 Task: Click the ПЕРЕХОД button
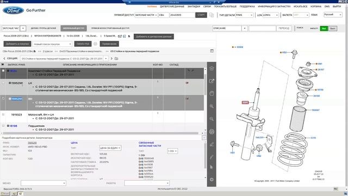click(284, 28)
